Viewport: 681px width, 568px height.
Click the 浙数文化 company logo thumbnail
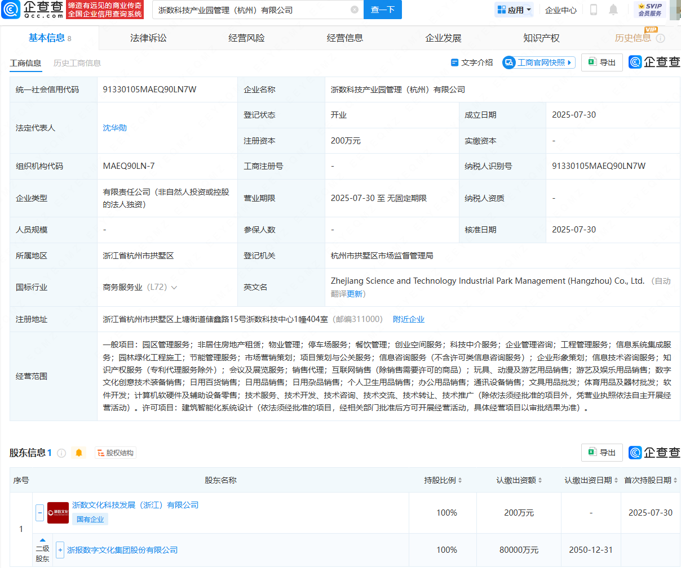(x=58, y=513)
